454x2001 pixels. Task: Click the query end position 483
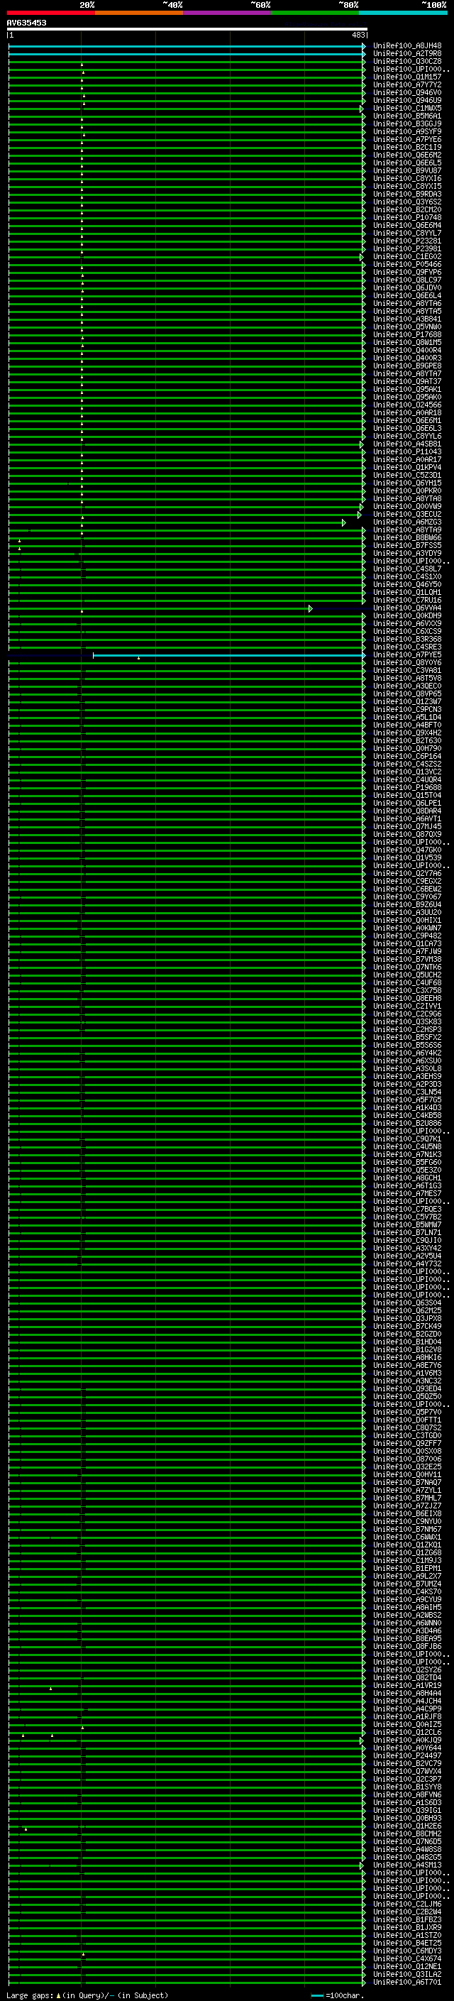[x=358, y=35]
